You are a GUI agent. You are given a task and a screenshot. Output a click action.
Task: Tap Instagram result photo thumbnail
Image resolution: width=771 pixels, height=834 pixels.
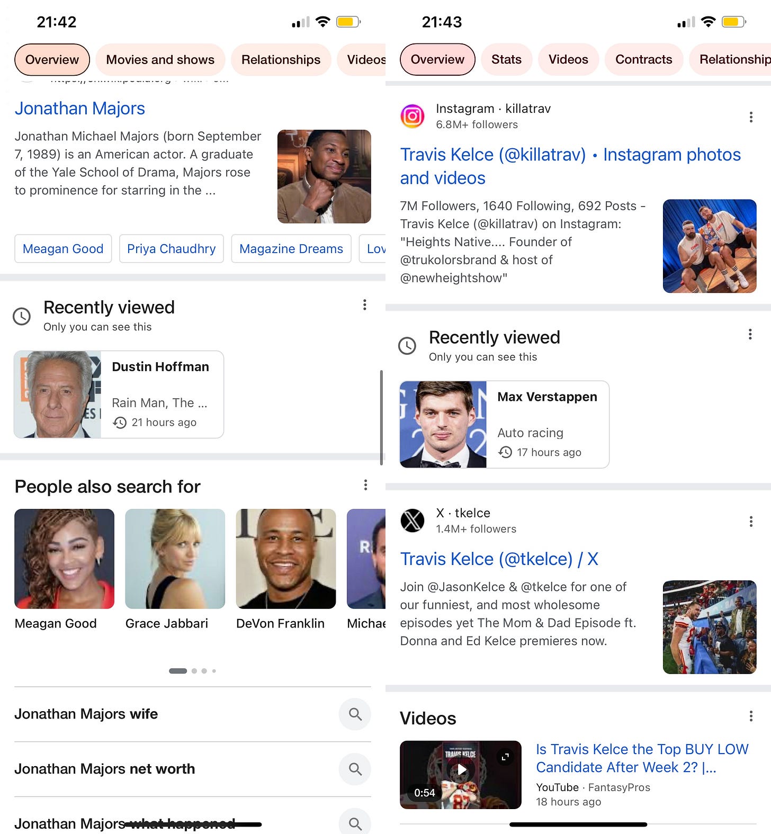(x=710, y=246)
